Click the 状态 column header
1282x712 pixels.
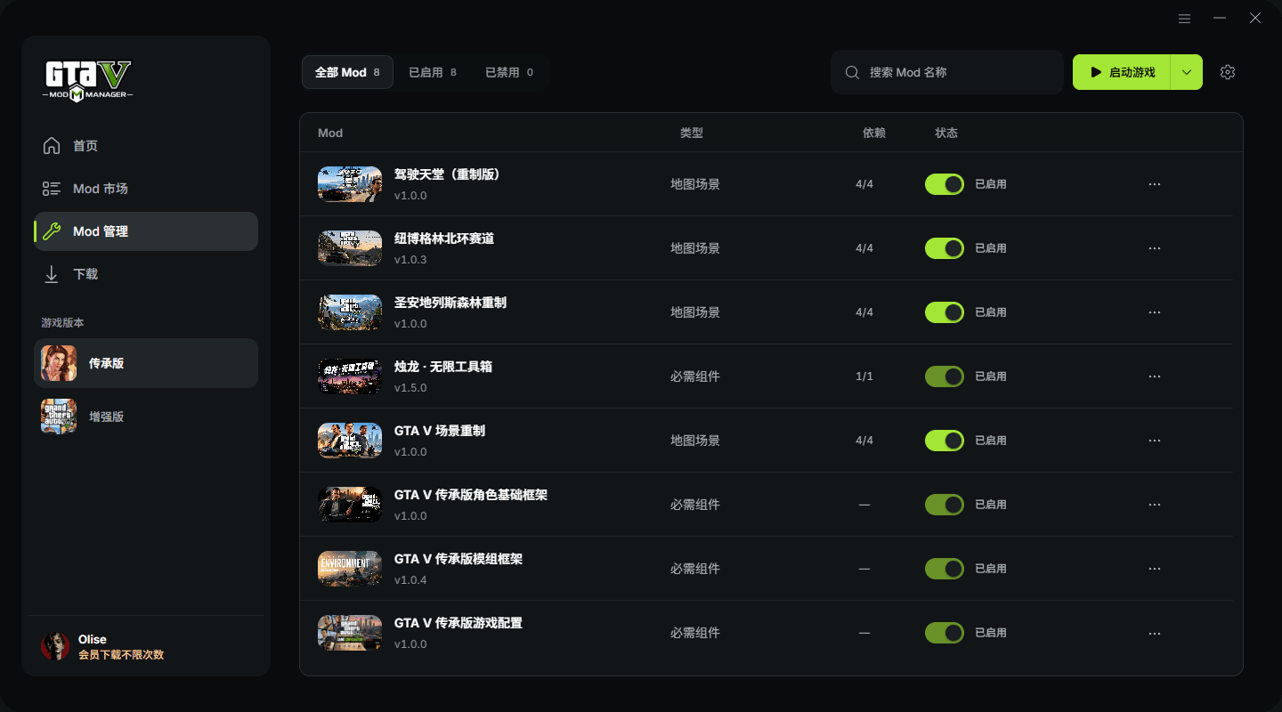click(x=946, y=133)
